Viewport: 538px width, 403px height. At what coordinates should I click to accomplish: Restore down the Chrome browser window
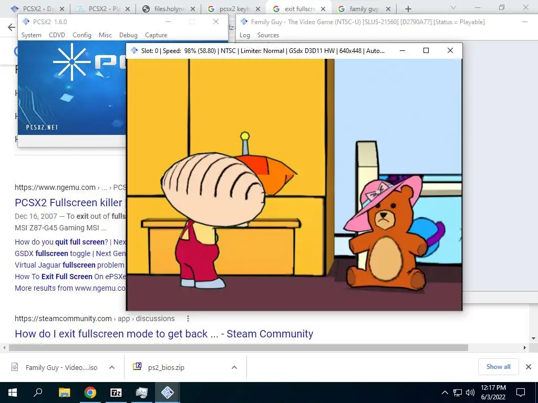(x=502, y=7)
